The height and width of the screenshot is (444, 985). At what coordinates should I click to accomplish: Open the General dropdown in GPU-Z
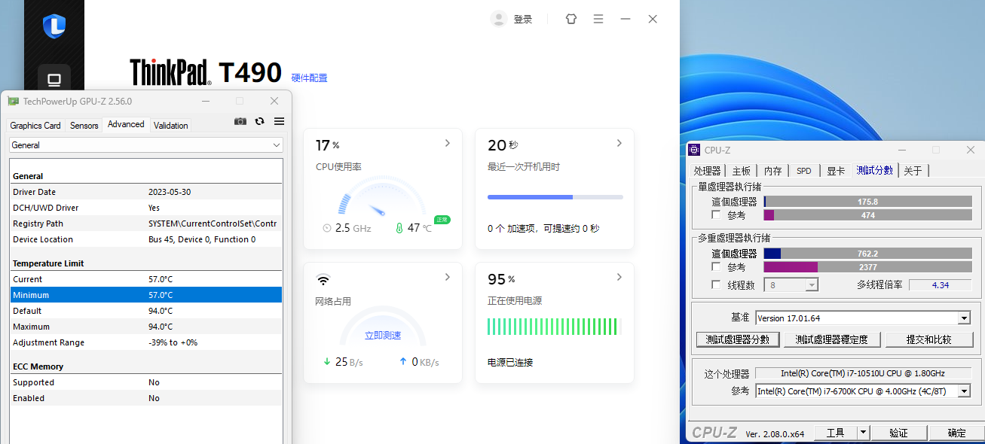click(x=146, y=144)
